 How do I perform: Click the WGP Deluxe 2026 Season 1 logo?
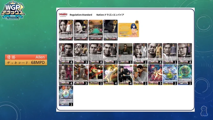13,10
